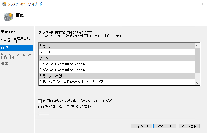Image resolution: width=207 pixels, height=133 pixels.
Task: Close the クラスターの作成ウィザード window
Action: (x=202, y=4)
